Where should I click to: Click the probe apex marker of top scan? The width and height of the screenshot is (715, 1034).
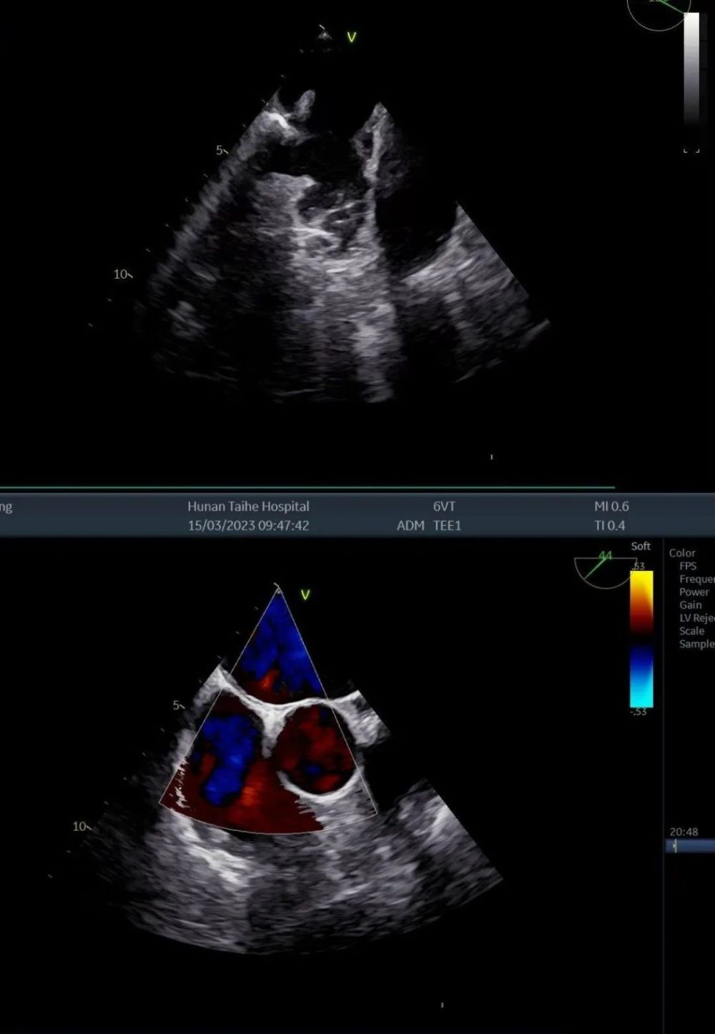pyautogui.click(x=325, y=32)
